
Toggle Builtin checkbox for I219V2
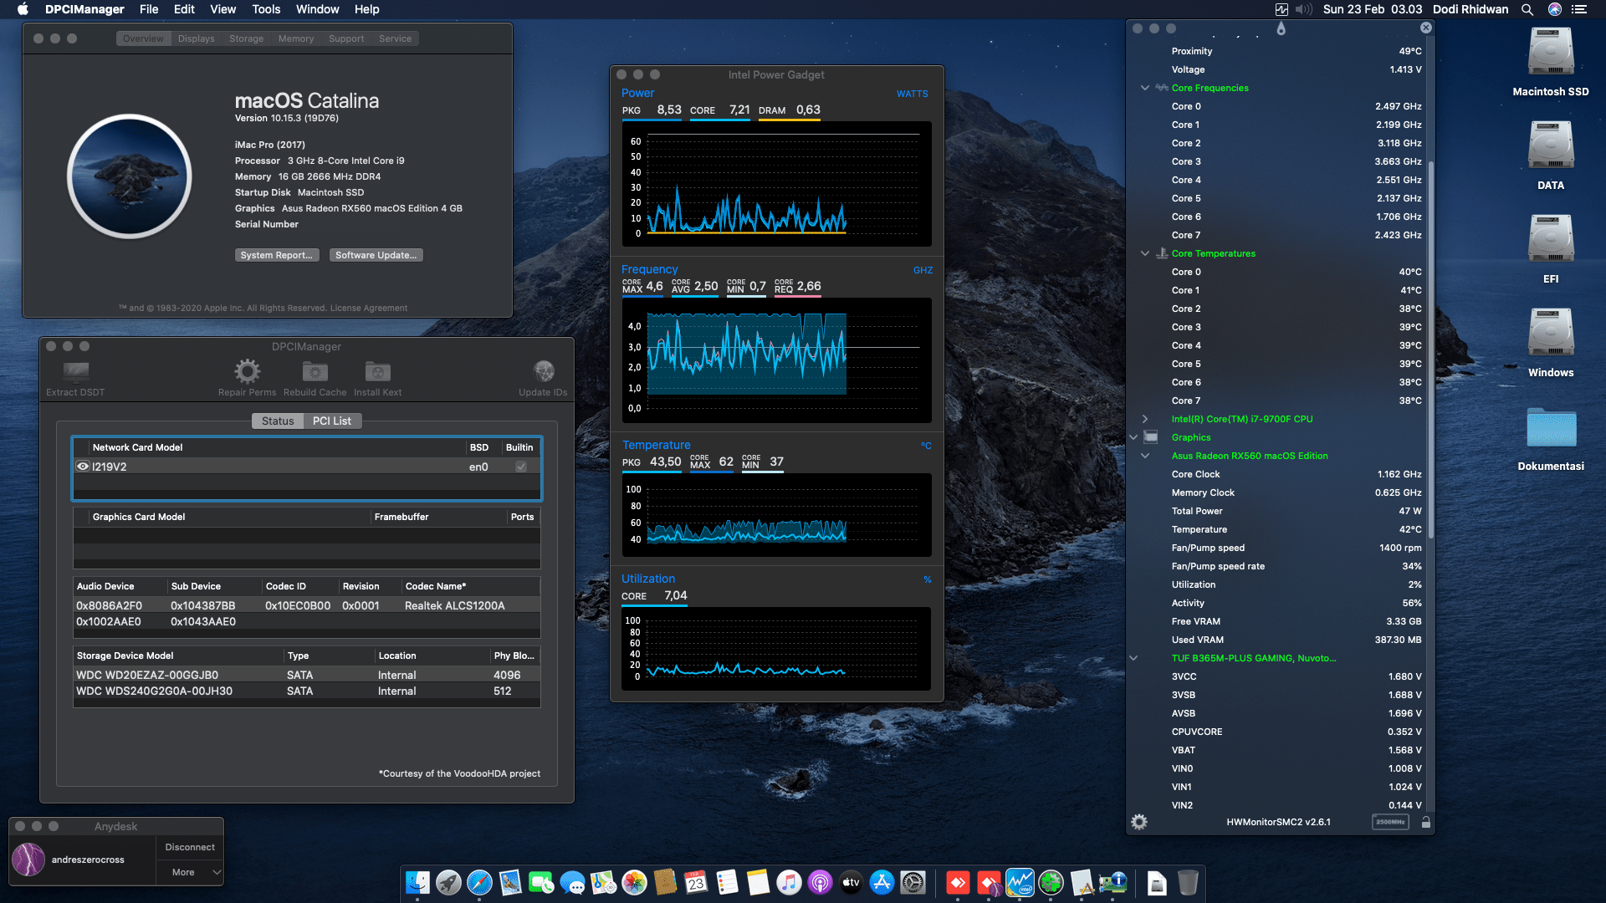coord(521,467)
